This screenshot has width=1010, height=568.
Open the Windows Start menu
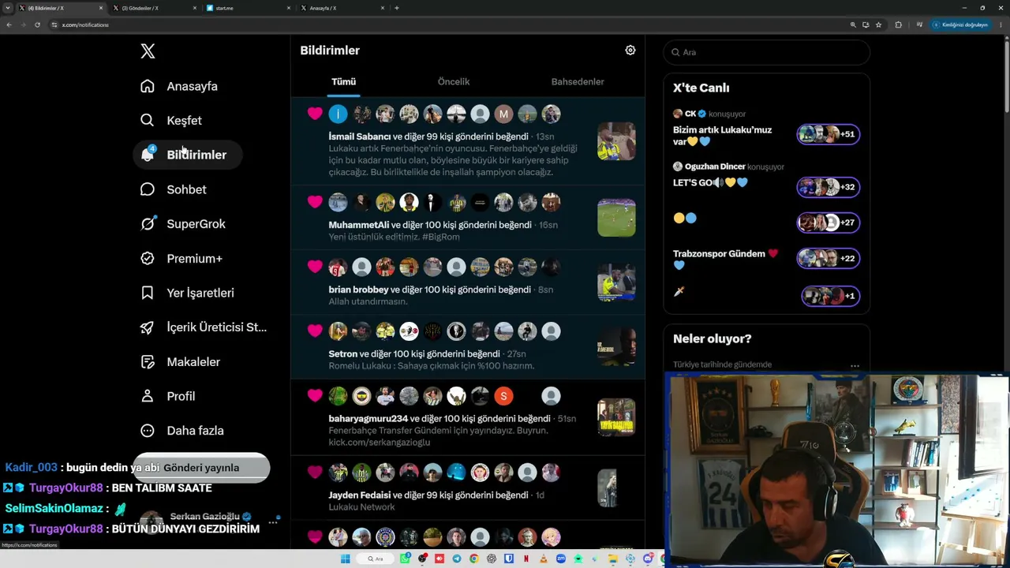coord(345,559)
